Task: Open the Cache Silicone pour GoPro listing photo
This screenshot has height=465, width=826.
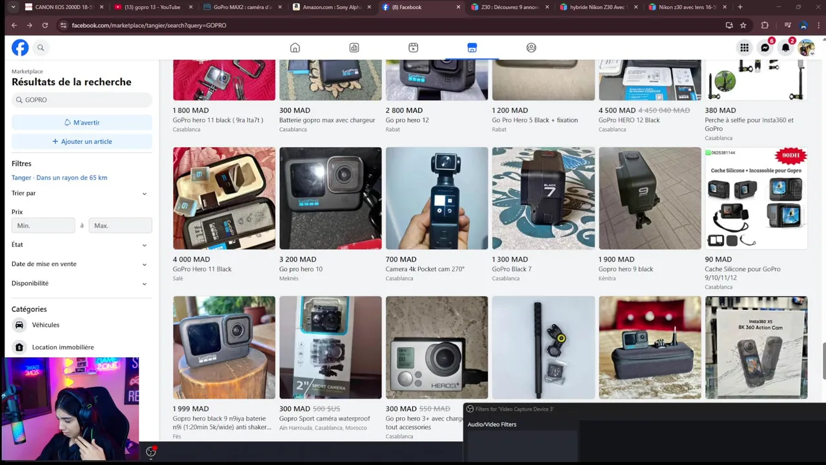Action: [x=756, y=198]
